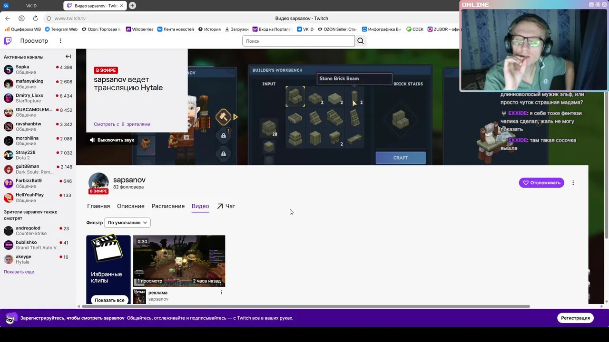Screen dimensions: 609x342
Task: Switch to the Главная tab
Action: (x=98, y=206)
